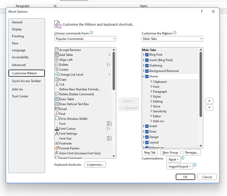
Task: Click the OK button
Action: pos(185,177)
